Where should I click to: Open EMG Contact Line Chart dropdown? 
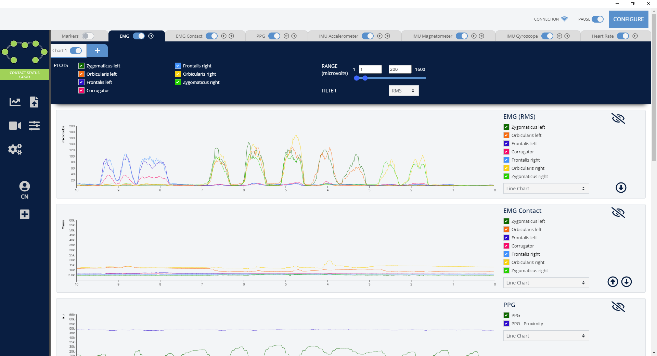546,283
